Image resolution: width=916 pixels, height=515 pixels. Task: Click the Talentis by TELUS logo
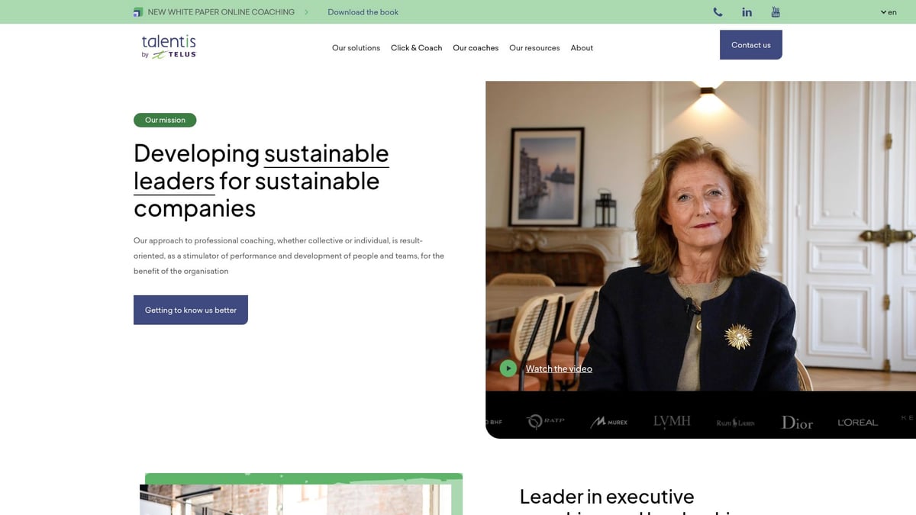coord(168,46)
